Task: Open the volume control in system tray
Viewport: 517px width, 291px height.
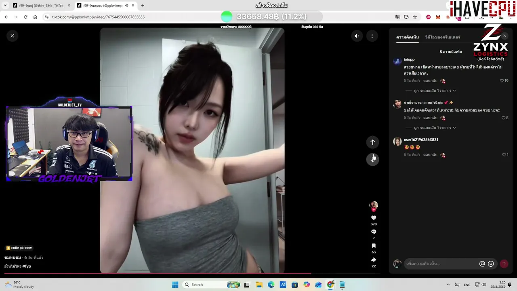Action: click(x=484, y=285)
